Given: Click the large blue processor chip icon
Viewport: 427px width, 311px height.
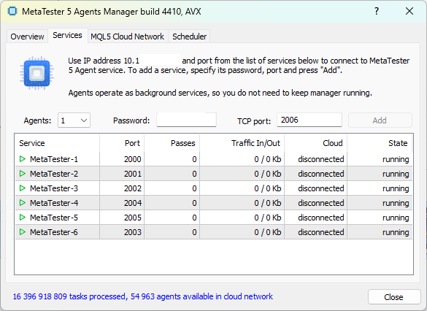Looking at the screenshot, I should coord(36,73).
